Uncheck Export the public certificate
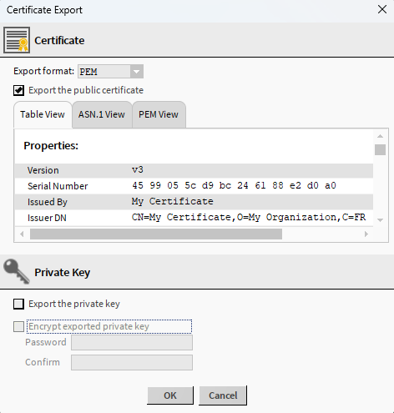Screen dimensions: 394x413 tap(18, 90)
